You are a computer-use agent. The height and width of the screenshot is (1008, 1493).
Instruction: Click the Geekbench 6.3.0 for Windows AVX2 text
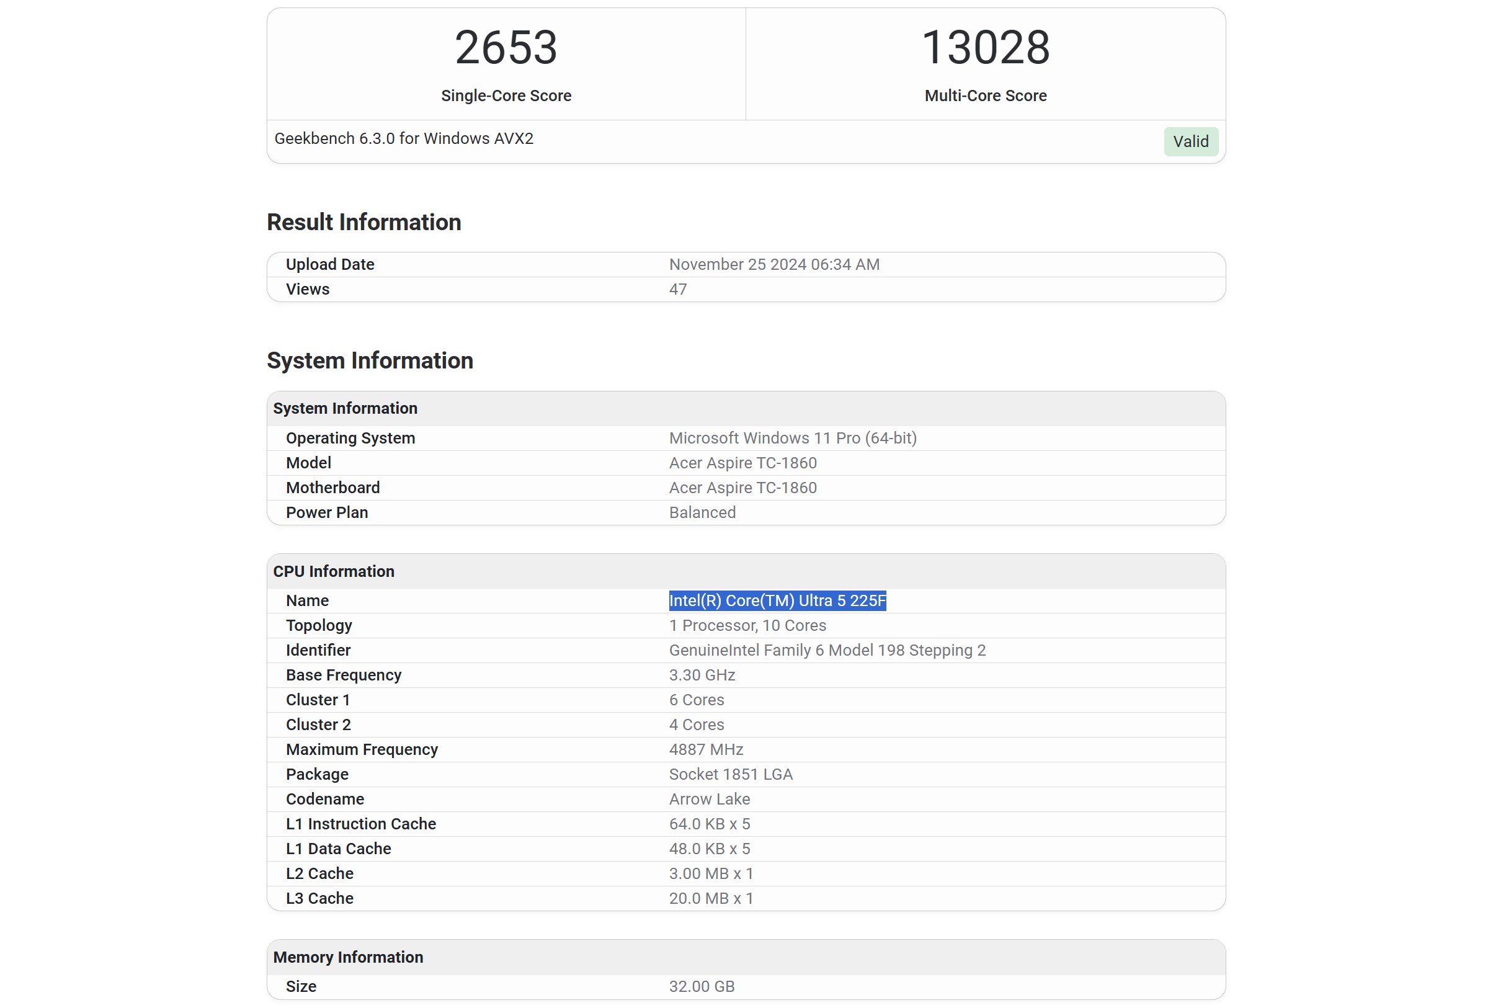(403, 139)
